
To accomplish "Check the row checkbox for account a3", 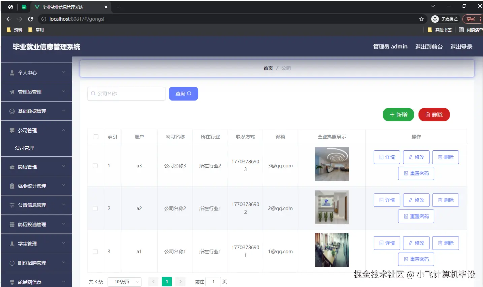I will click(95, 166).
